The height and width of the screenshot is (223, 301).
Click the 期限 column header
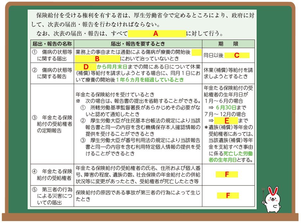point(228,44)
